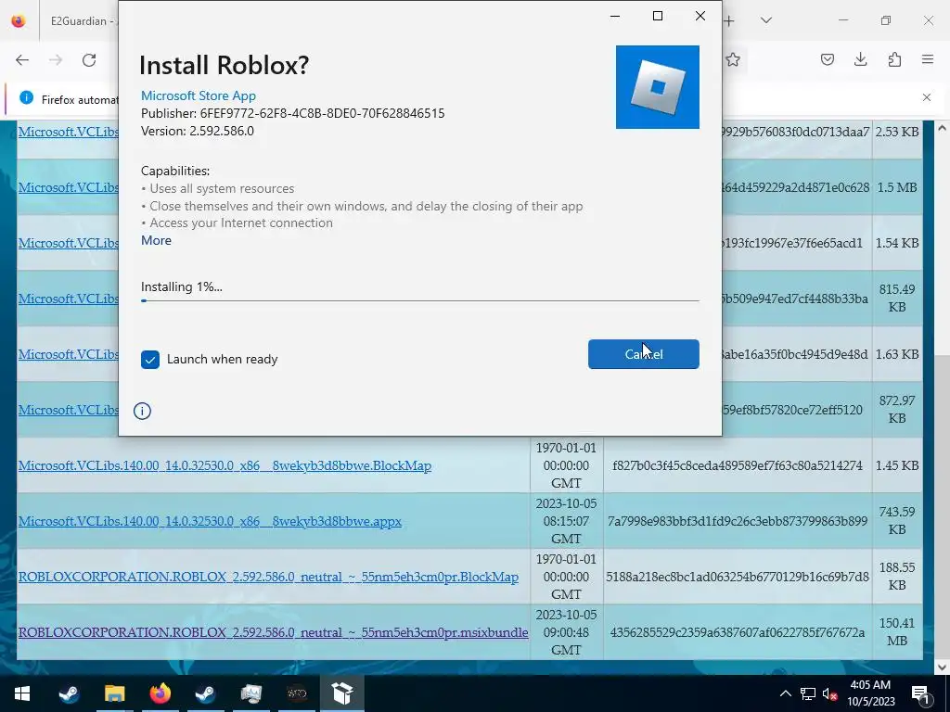Go forward in Firefox
This screenshot has height=712, width=950.
[56, 60]
